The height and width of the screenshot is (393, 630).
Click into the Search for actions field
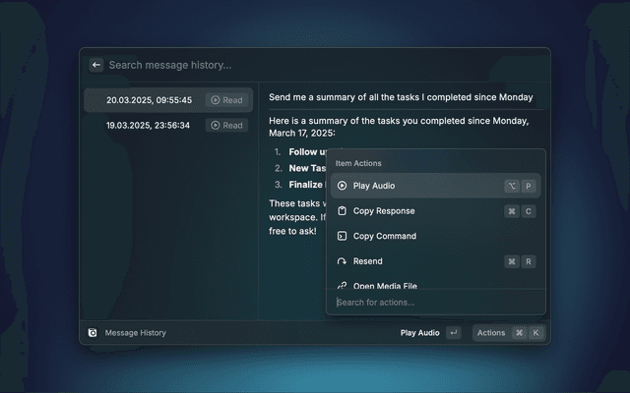point(433,303)
